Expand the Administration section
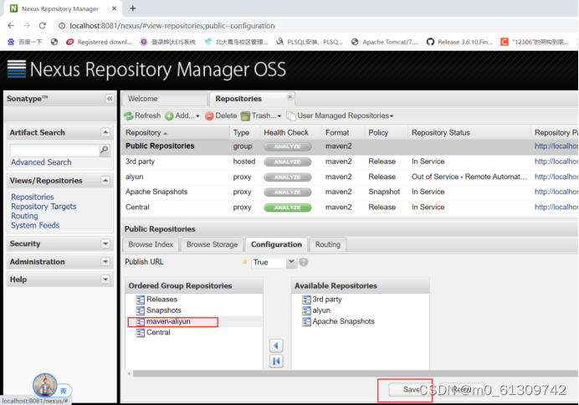Viewport: 579px width, 405px height. coord(105,262)
